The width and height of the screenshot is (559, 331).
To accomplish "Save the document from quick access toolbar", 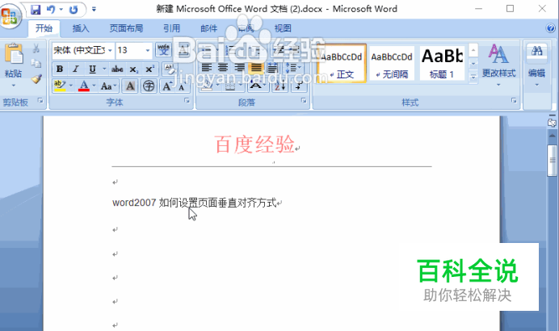I will tap(36, 10).
